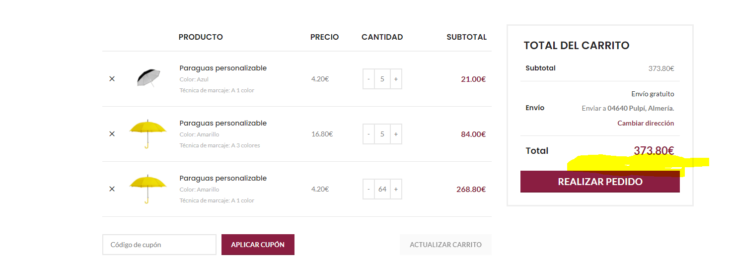Select the quantity field showing 64
Screen dimensions: 732x260
(x=382, y=189)
